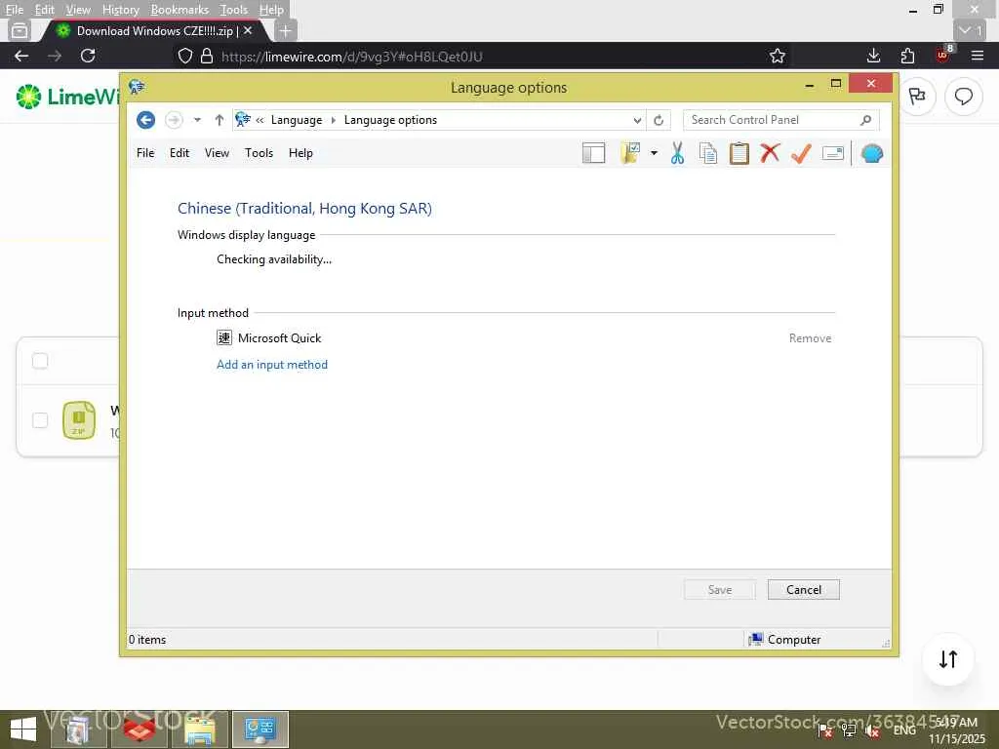The width and height of the screenshot is (999, 749).
Task: Open Classic Shell settings via shell icon
Action: click(871, 153)
